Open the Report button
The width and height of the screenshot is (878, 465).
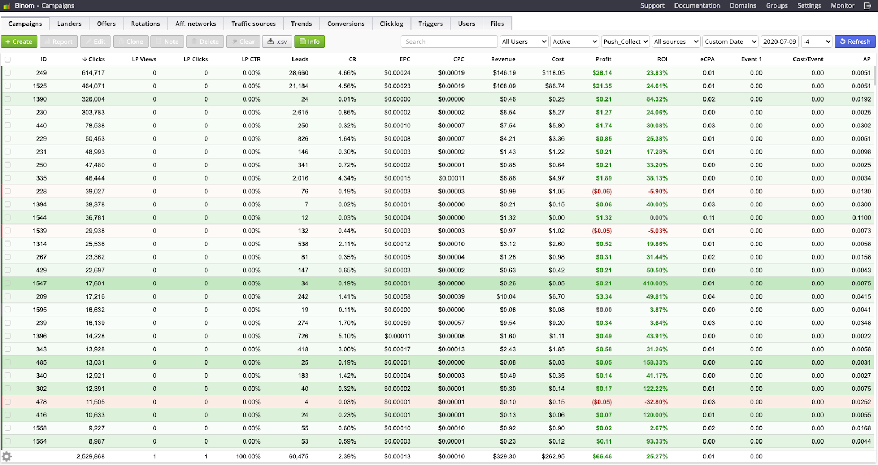(x=58, y=42)
